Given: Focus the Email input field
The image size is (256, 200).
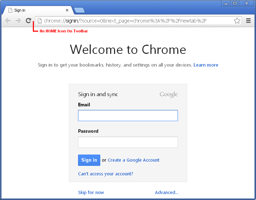Looking at the screenshot, I should pyautogui.click(x=128, y=115).
